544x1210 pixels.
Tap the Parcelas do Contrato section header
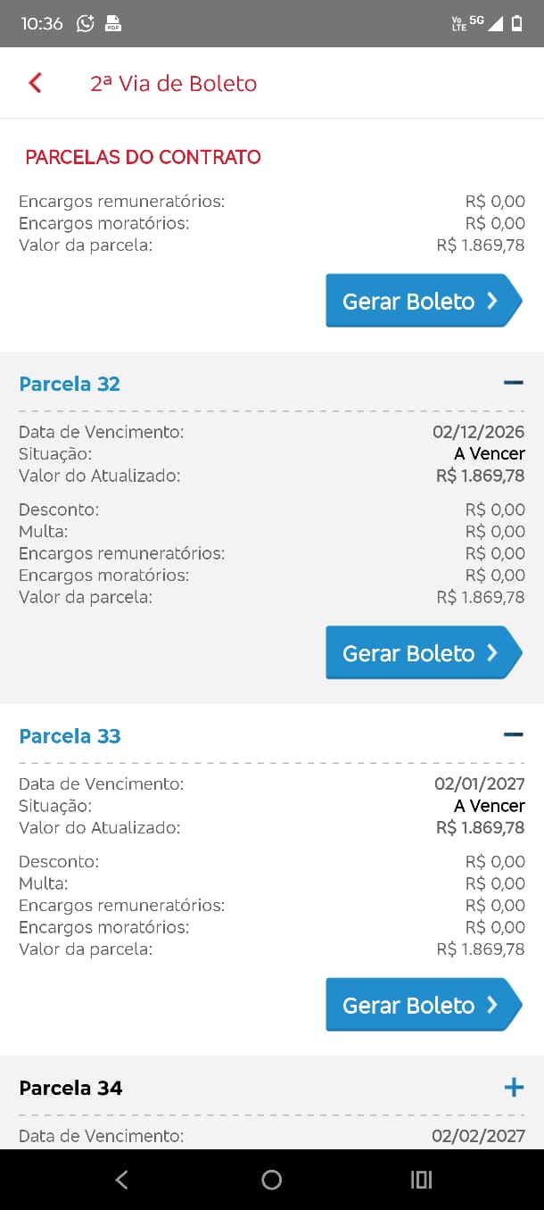pos(143,157)
